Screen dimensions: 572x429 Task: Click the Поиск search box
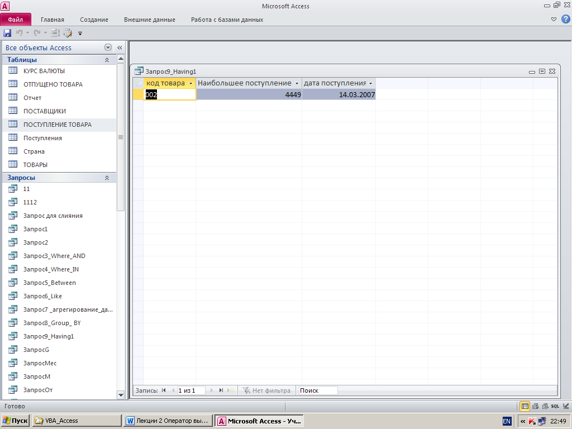(318, 390)
